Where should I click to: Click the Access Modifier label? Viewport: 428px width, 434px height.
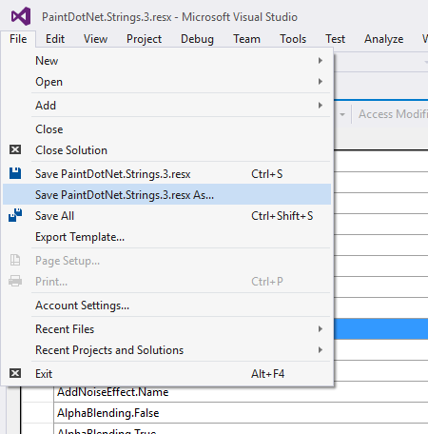[x=393, y=114]
